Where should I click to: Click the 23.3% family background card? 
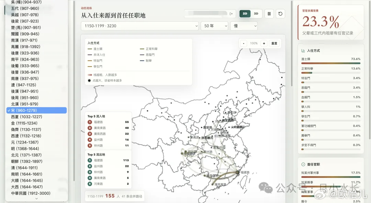330,22
